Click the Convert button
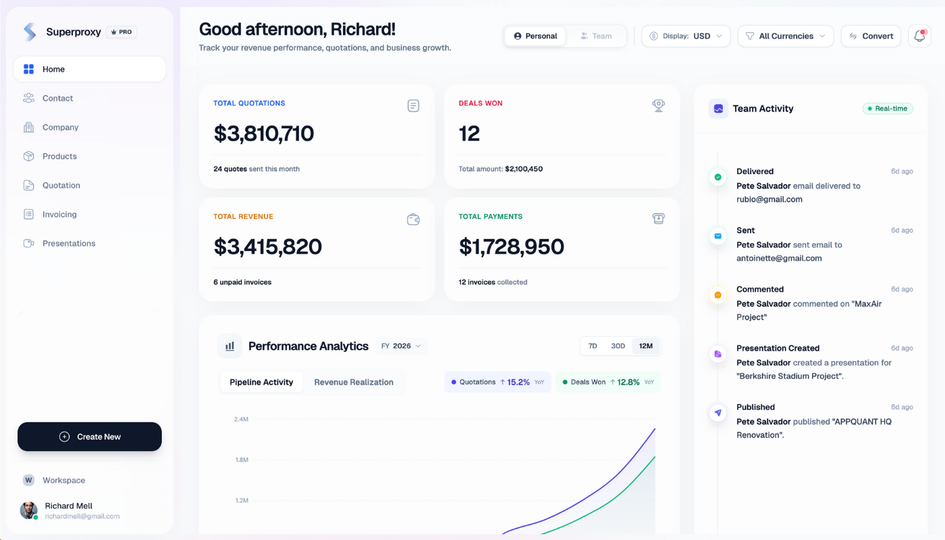The image size is (945, 540). coord(871,36)
